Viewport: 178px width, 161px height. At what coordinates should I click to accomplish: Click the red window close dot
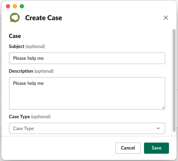point(8,6)
